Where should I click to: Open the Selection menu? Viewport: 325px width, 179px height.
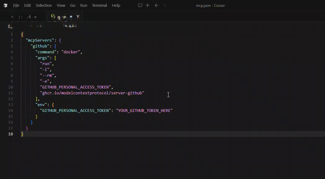pyautogui.click(x=43, y=6)
